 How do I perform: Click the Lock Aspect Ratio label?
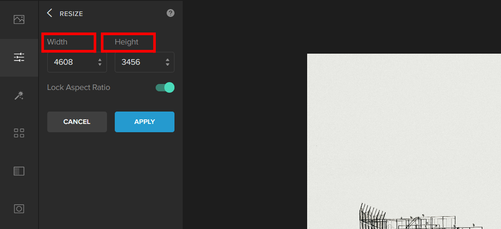click(78, 87)
